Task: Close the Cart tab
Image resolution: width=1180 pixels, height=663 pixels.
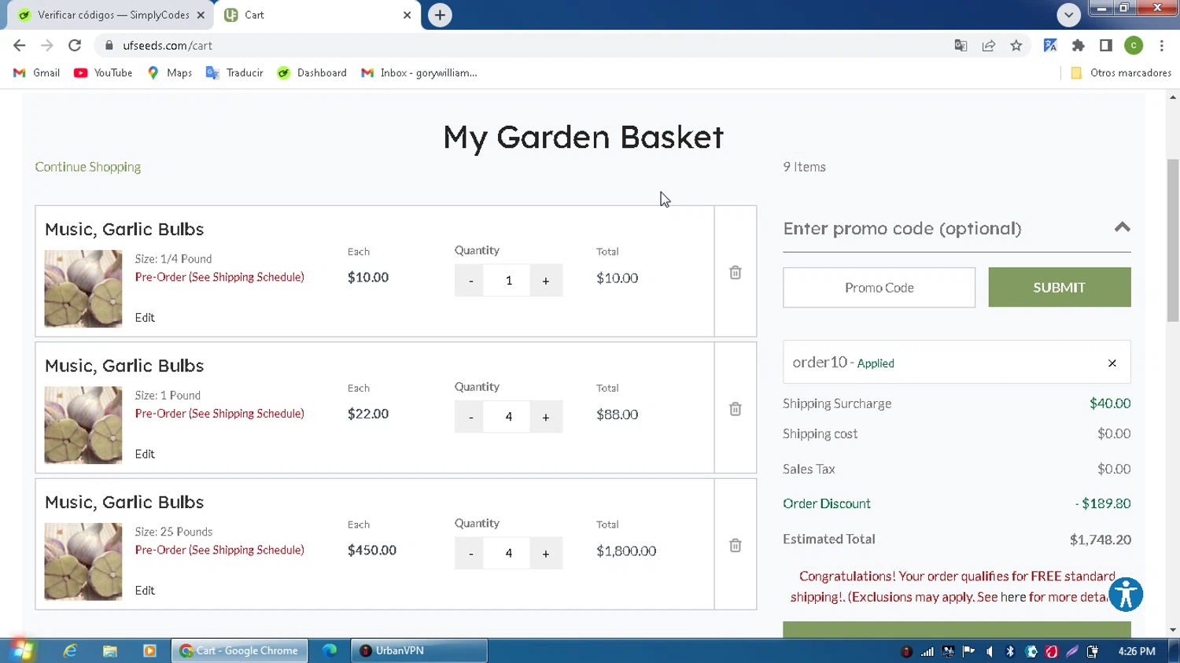Action: [407, 15]
